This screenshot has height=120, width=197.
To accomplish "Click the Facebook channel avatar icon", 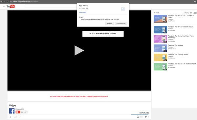I will tap(12, 111).
